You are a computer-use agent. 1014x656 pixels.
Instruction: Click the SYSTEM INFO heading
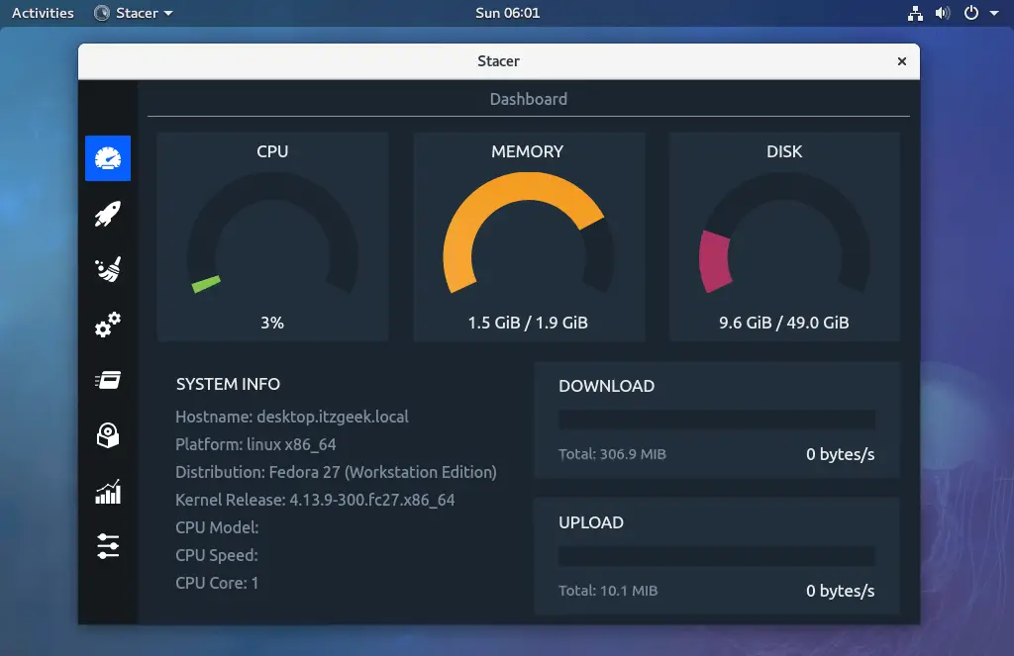tap(229, 384)
